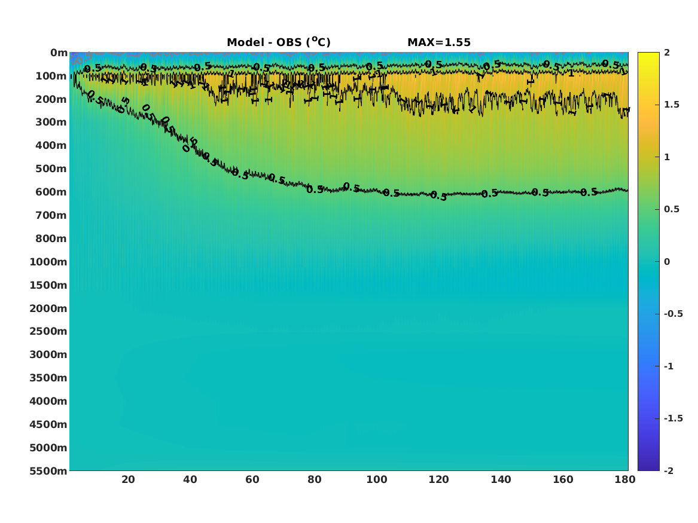Pick the "400m" depth tick label
Viewport: 698px width, 523px height.
pyautogui.click(x=51, y=145)
